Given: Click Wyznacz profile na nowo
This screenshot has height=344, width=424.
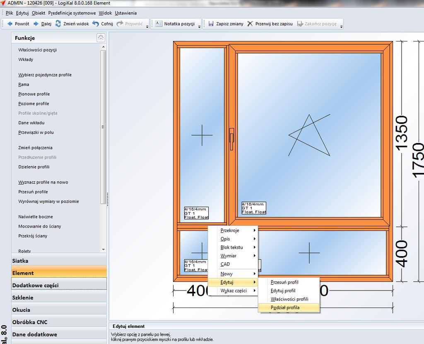Looking at the screenshot, I should coord(43,182).
